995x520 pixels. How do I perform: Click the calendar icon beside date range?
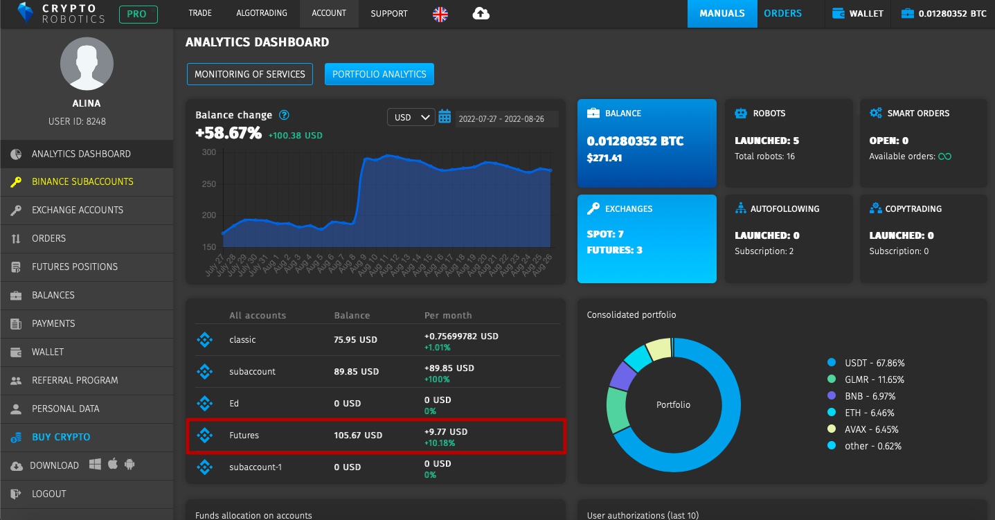[445, 116]
